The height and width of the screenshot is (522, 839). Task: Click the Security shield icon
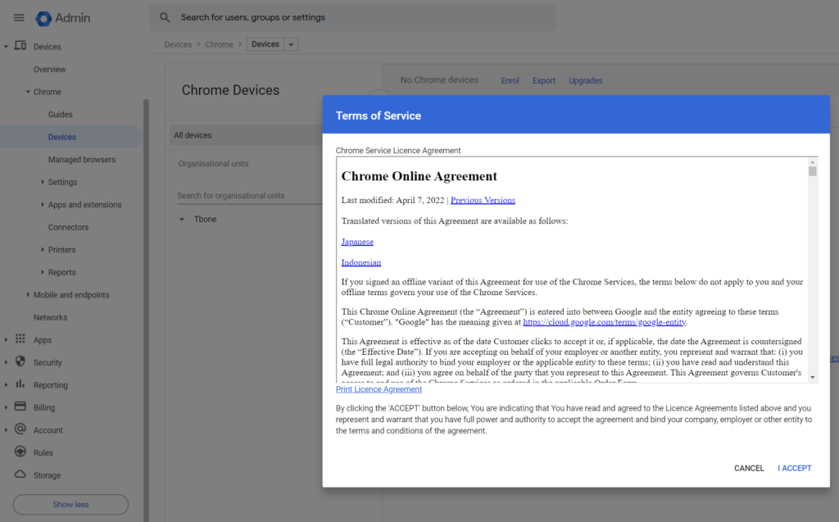[20, 361]
